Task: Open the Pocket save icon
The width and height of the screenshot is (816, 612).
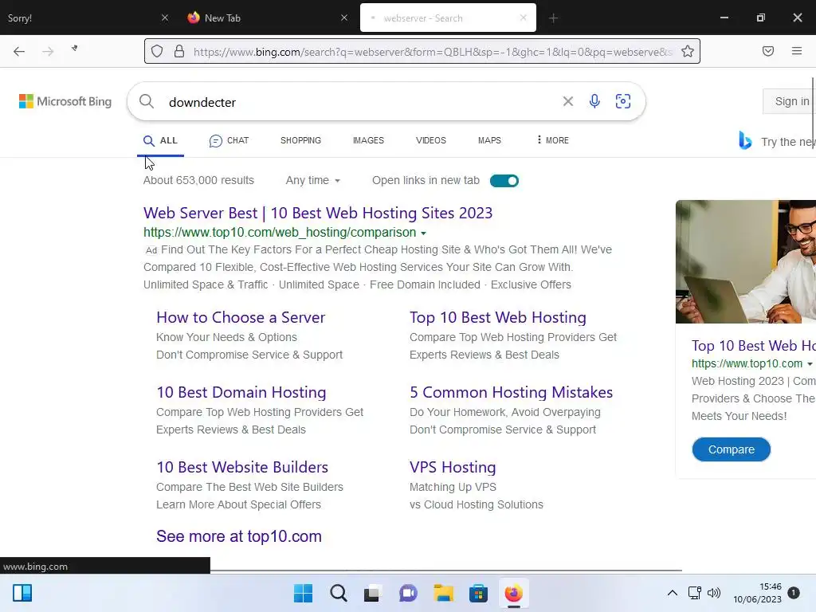Action: point(768,51)
